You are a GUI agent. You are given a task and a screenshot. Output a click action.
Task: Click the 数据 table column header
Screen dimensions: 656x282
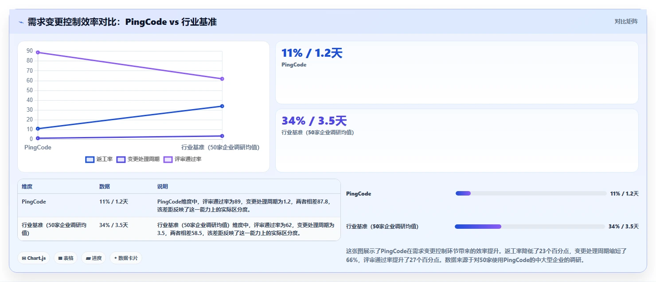pos(105,187)
